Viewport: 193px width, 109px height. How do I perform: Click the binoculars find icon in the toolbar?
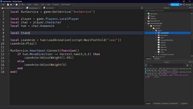(11, 5)
